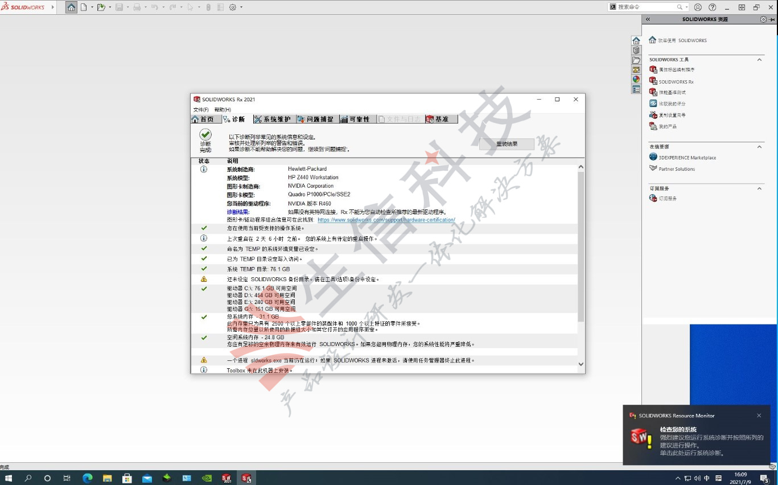The height and width of the screenshot is (485, 778).
Task: Dismiss the Resource Monitor notification
Action: [x=759, y=416]
